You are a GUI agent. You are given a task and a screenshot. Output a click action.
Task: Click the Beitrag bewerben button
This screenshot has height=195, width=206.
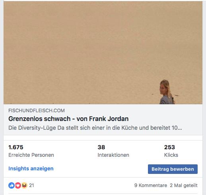(173, 169)
